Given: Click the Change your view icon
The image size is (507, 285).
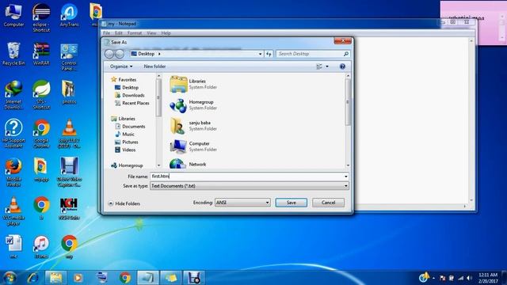Looking at the screenshot, I should 319,66.
